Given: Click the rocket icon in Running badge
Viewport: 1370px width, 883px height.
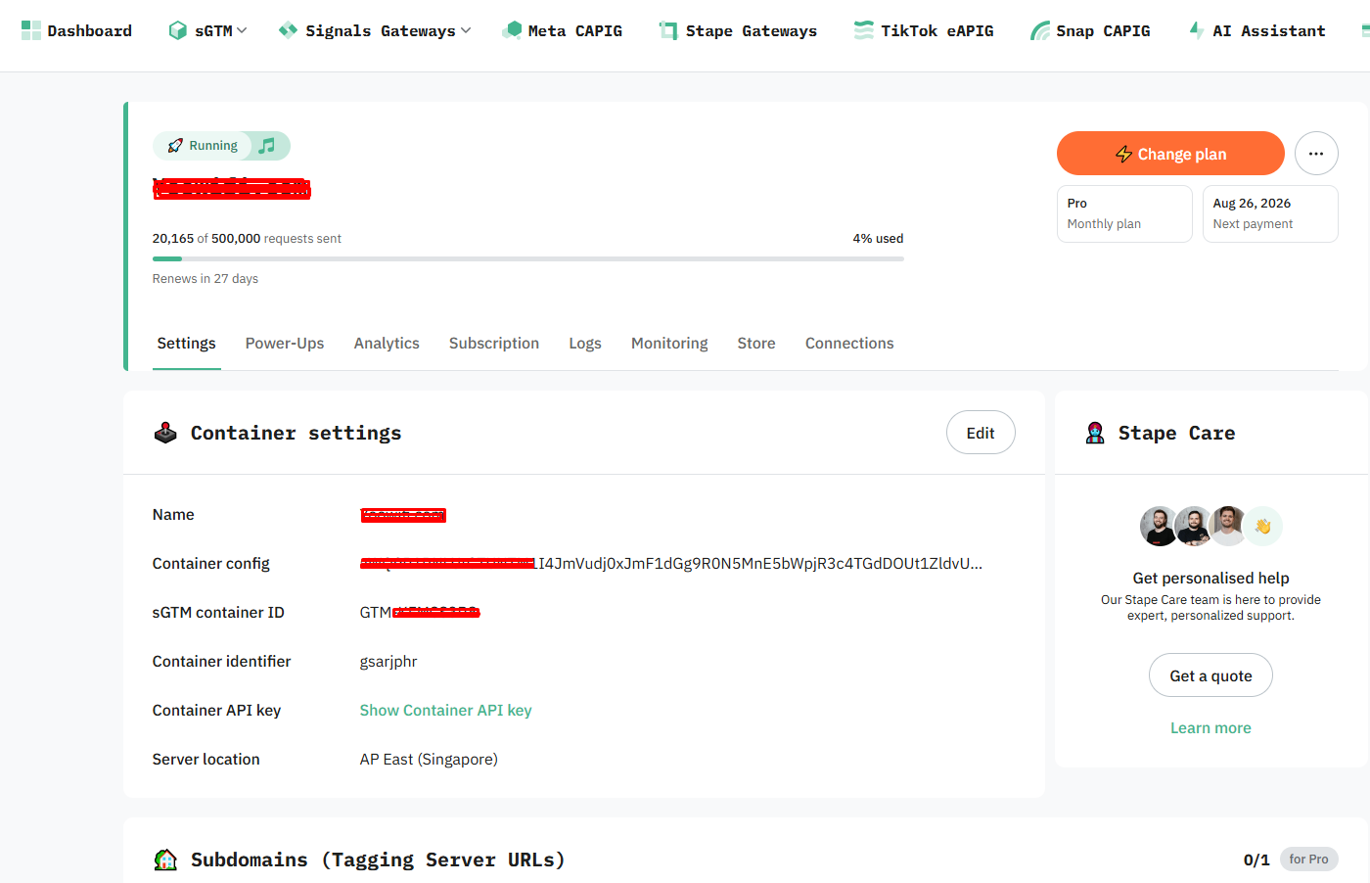Looking at the screenshot, I should tap(175, 146).
